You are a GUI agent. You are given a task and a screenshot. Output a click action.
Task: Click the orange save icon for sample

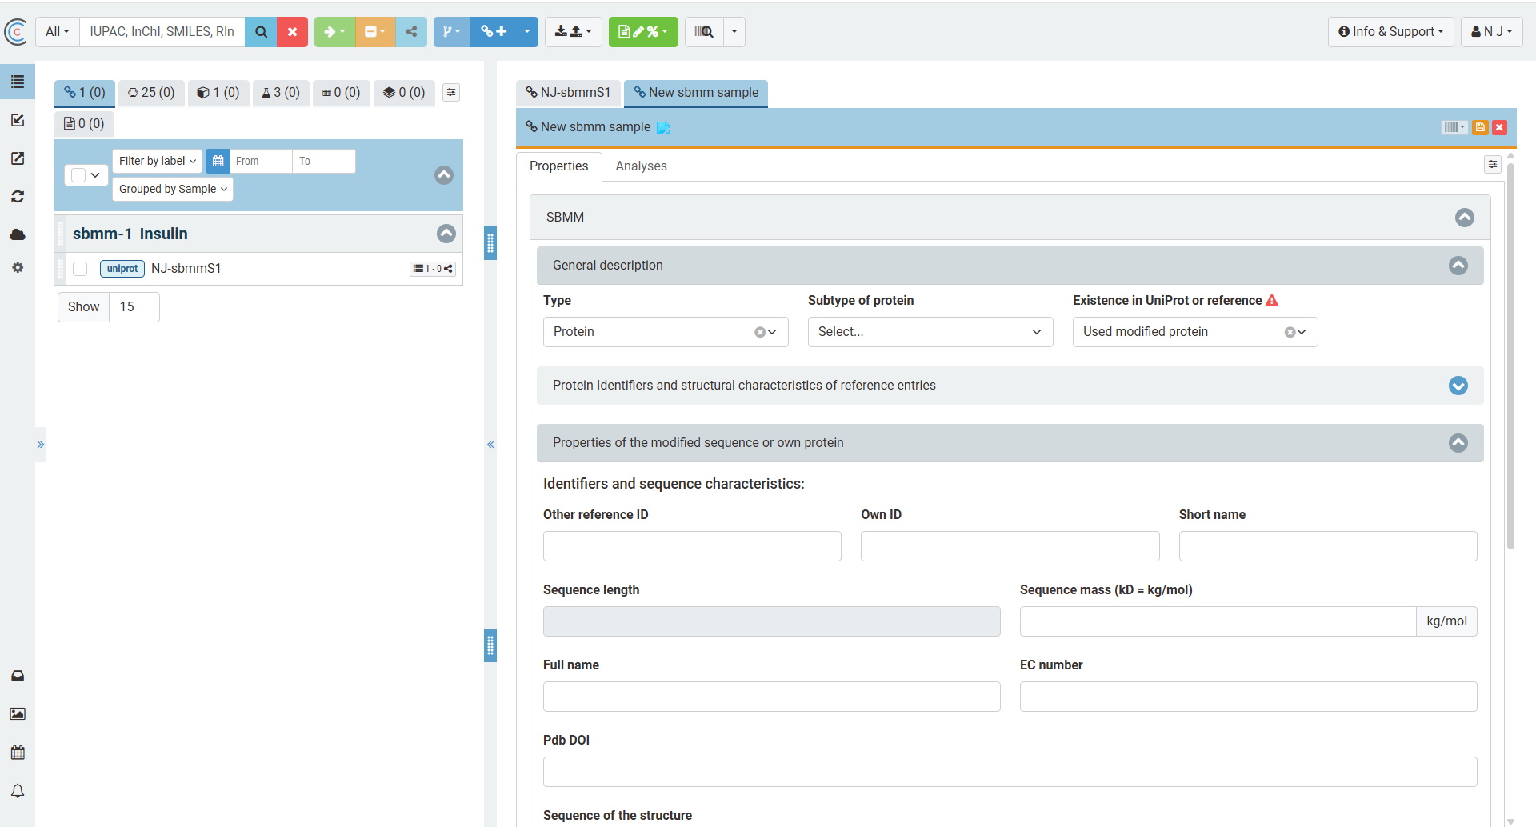(x=1480, y=127)
